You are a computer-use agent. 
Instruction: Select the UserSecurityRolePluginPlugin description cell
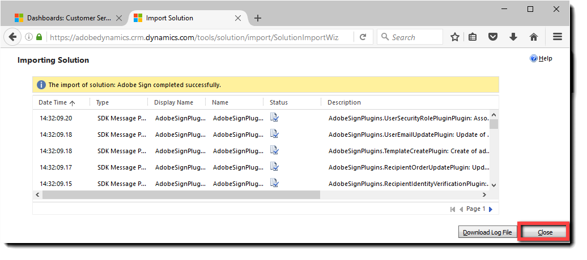click(x=409, y=118)
